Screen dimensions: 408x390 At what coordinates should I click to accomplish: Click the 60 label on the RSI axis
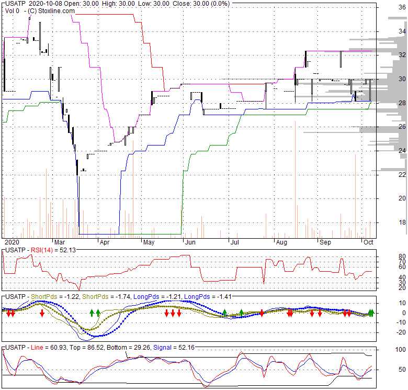[x=402, y=267]
